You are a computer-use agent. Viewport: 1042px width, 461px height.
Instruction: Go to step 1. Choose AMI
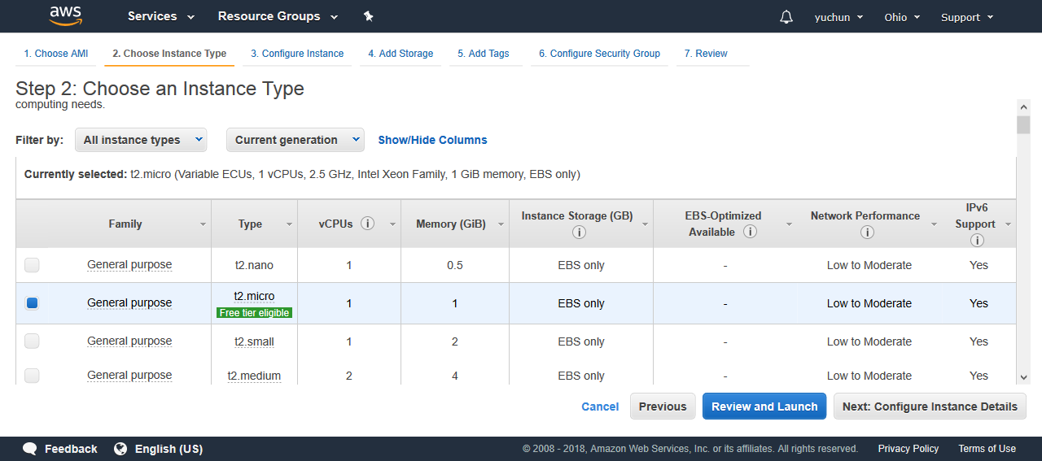(x=56, y=54)
